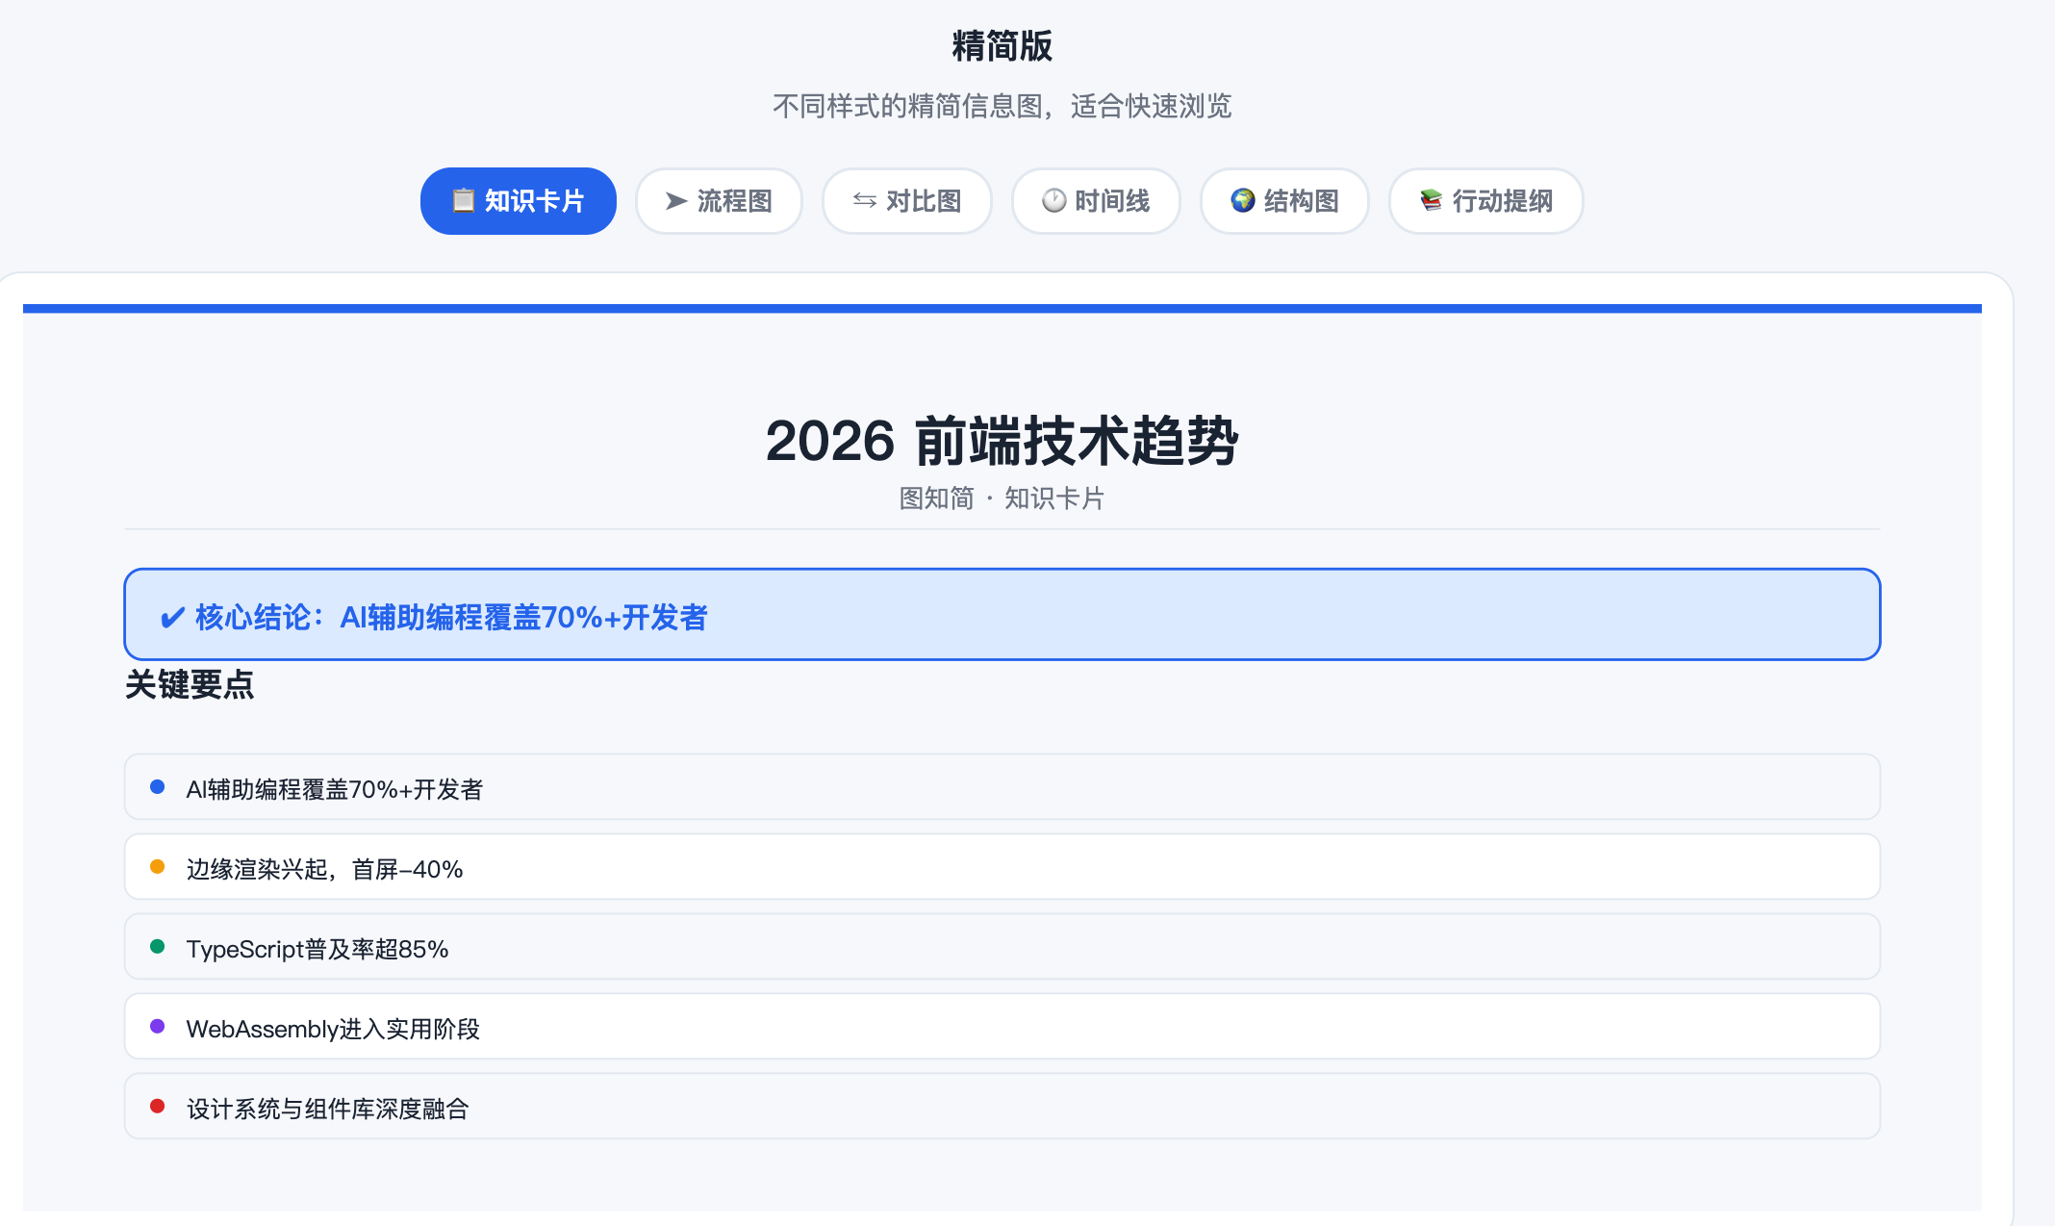Switch to the 时间线 tab
2055x1226 pixels.
(x=1096, y=201)
